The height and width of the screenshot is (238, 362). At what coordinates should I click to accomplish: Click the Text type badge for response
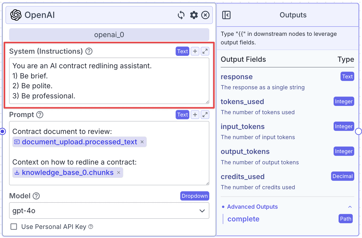click(x=347, y=77)
